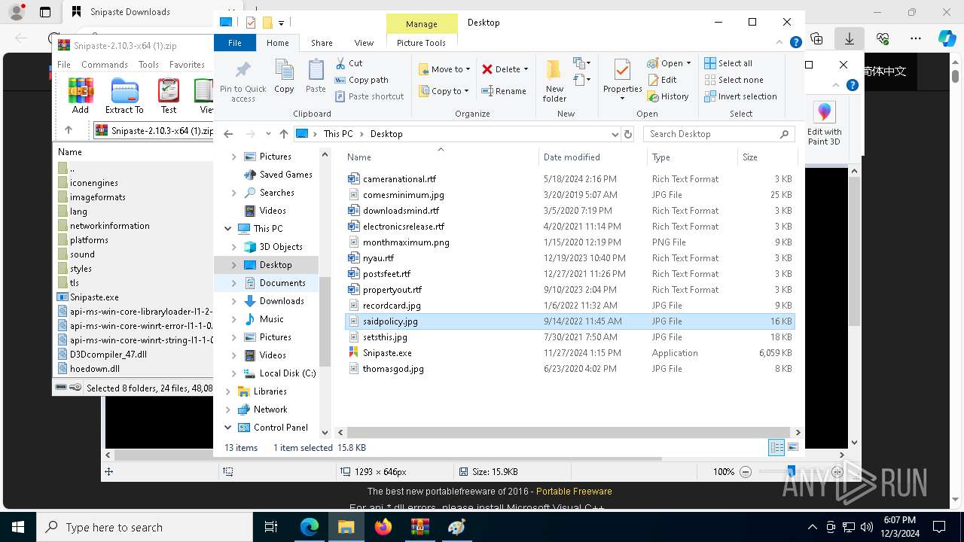Click the Windows Start button
The height and width of the screenshot is (542, 964).
tap(17, 527)
